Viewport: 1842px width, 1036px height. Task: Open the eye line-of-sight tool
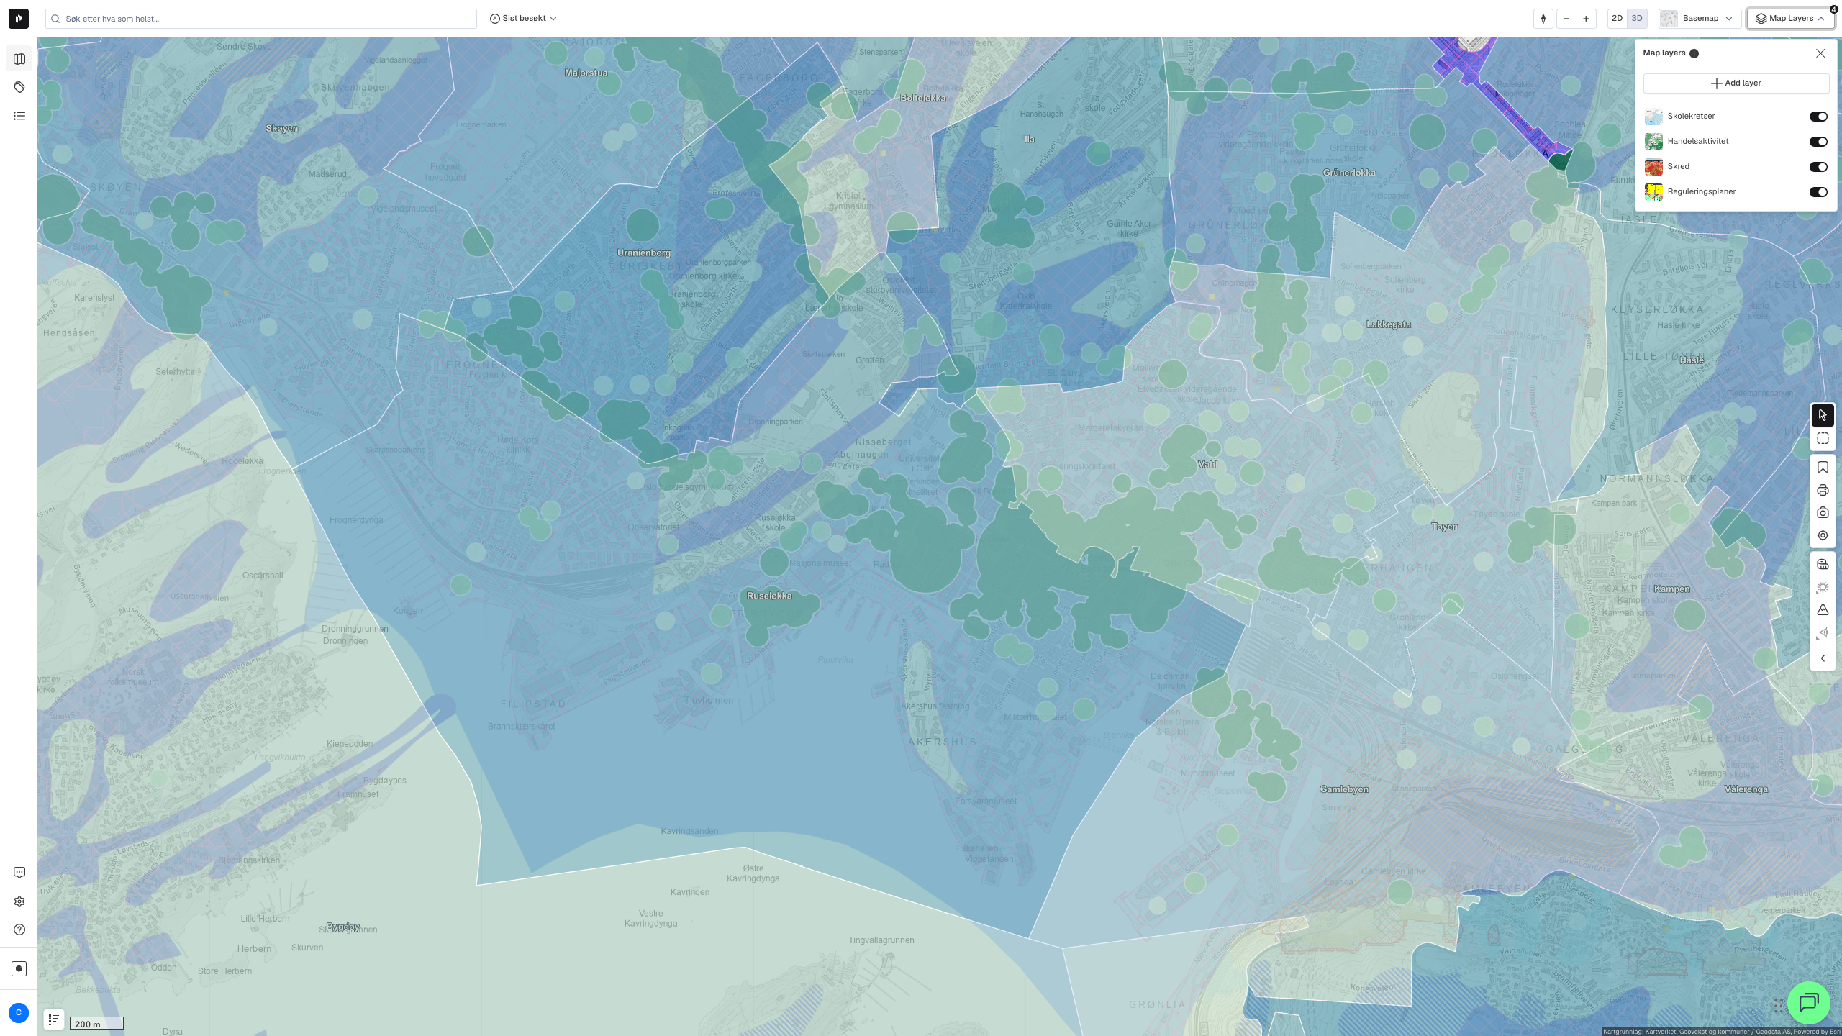(1823, 633)
